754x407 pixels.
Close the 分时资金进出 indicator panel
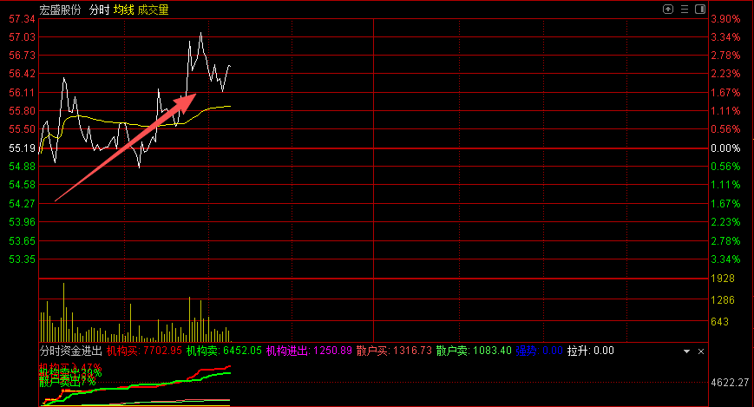(700, 351)
